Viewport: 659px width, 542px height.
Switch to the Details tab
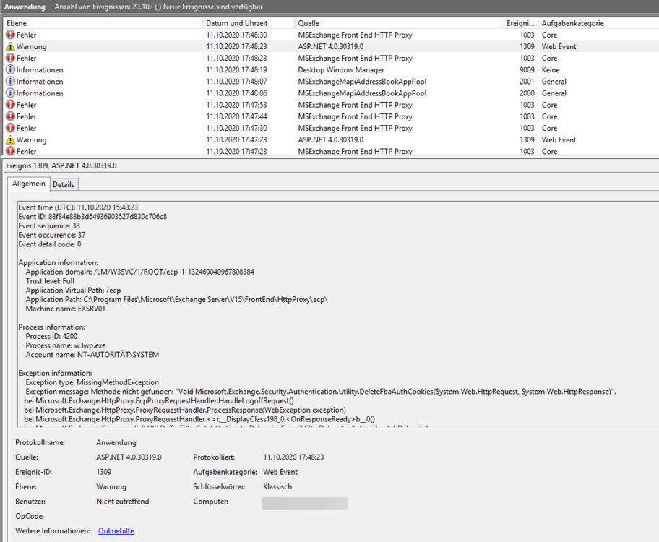pyautogui.click(x=64, y=184)
